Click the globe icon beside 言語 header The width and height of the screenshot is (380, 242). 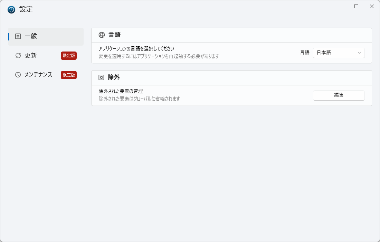(102, 35)
